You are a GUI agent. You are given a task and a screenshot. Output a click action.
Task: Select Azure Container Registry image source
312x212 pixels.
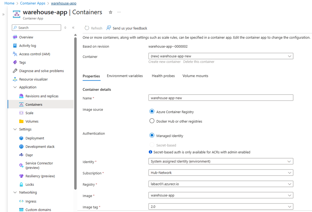[152, 111]
